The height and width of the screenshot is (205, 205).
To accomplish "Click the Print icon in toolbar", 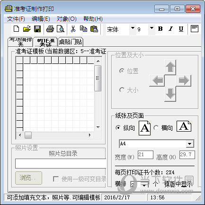I will [50, 29].
